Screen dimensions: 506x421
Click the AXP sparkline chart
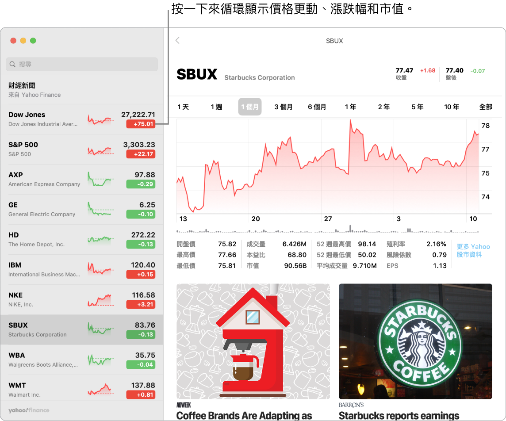coord(101,180)
